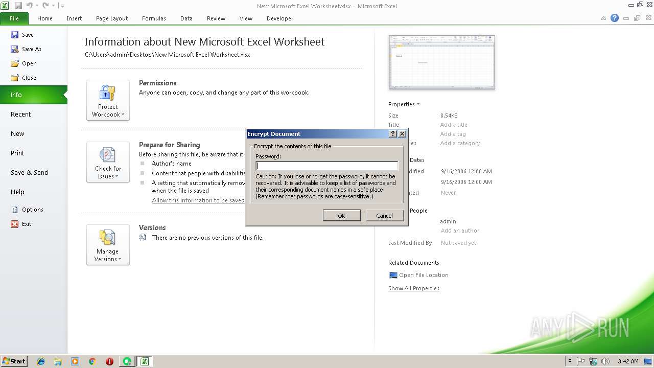The width and height of the screenshot is (654, 368).
Task: Click Add a category field
Action: 460,143
